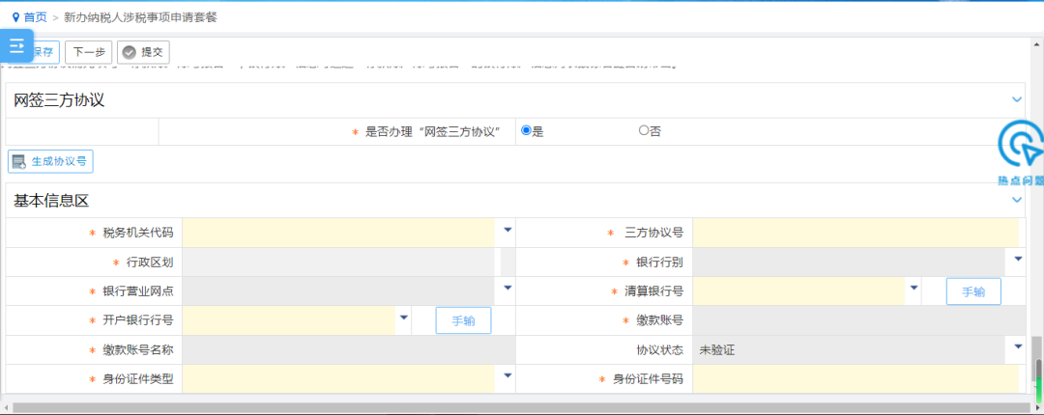Click 手输 next to 开户银行行号

[463, 320]
